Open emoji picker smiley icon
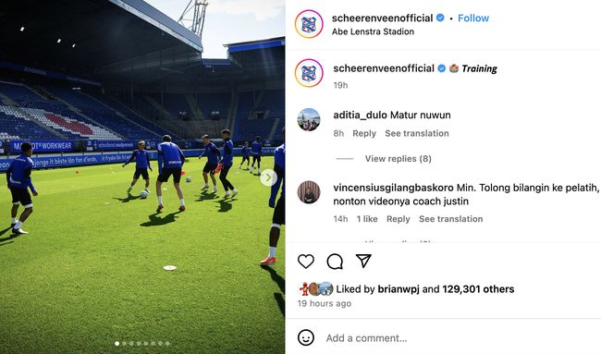The image size is (601, 354). point(306,338)
